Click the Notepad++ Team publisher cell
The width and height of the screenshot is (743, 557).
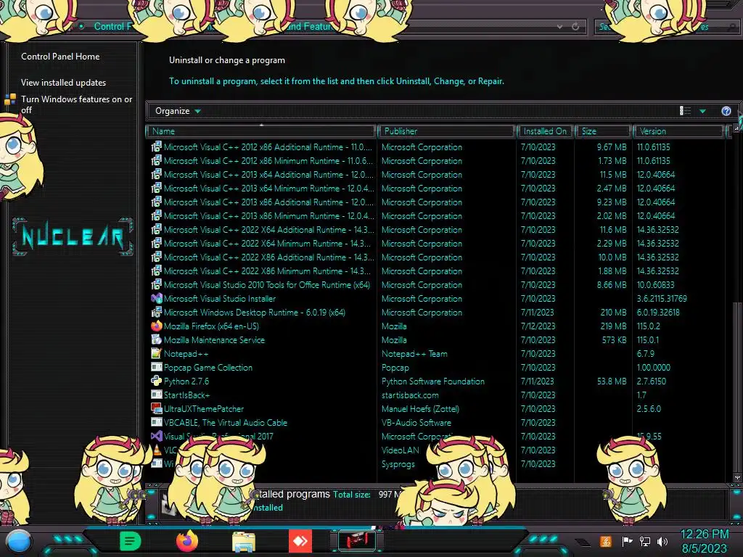point(414,354)
